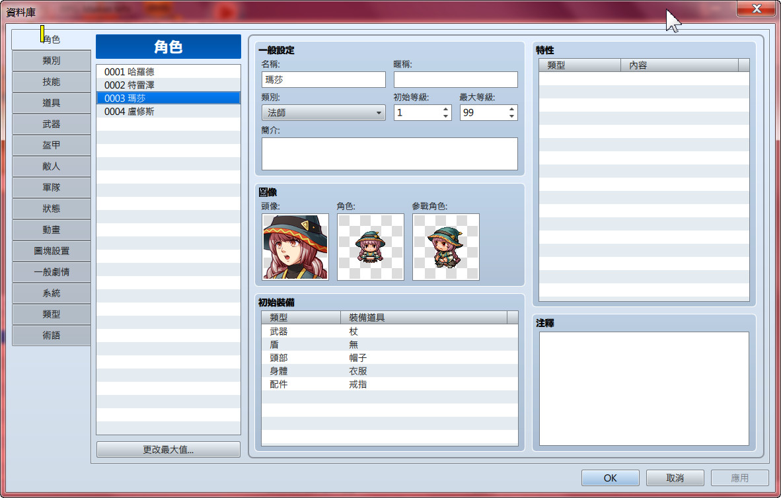Open the 動畫 tab
The height and width of the screenshot is (498, 781).
pos(52,230)
